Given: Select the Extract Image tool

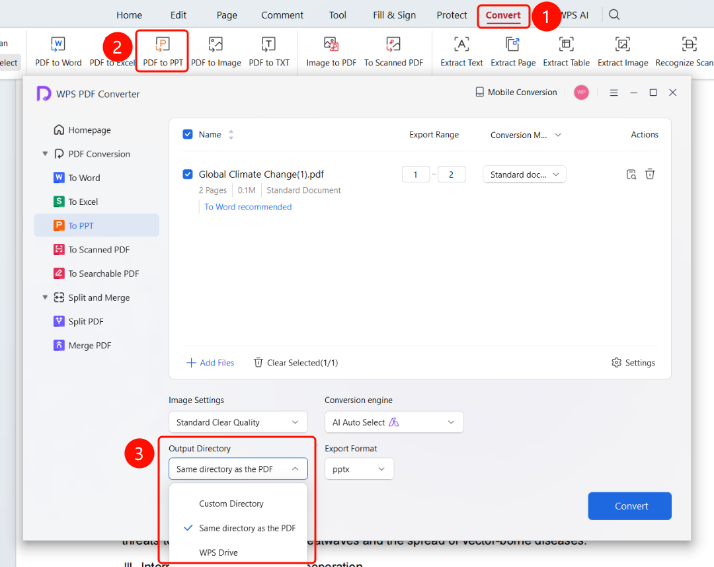Looking at the screenshot, I should click(623, 52).
